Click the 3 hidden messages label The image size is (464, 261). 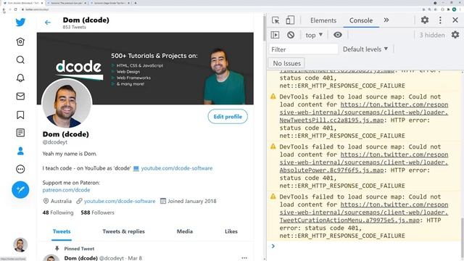(x=432, y=36)
